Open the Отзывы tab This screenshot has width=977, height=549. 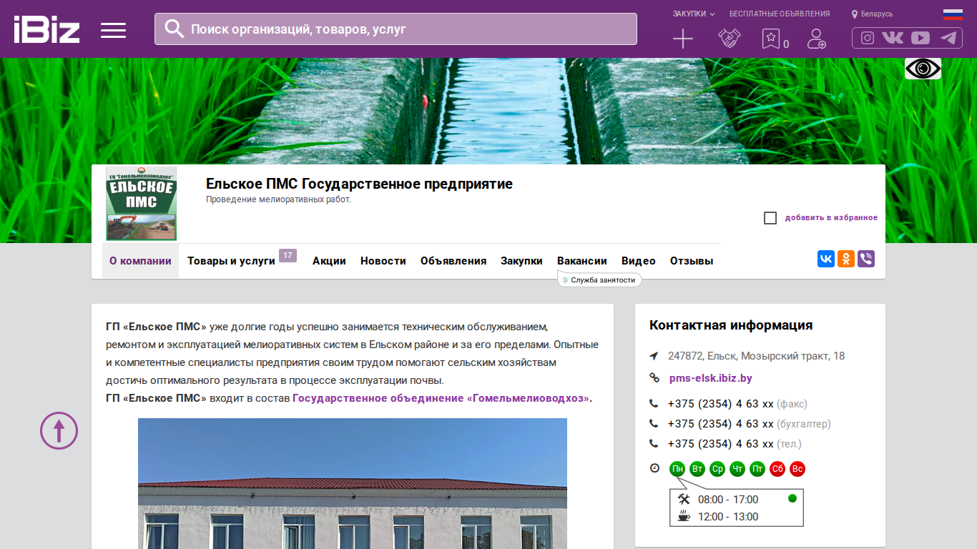(692, 261)
